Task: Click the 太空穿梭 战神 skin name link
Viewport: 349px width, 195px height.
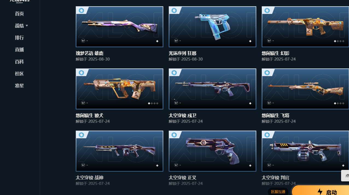Action: tap(89, 178)
